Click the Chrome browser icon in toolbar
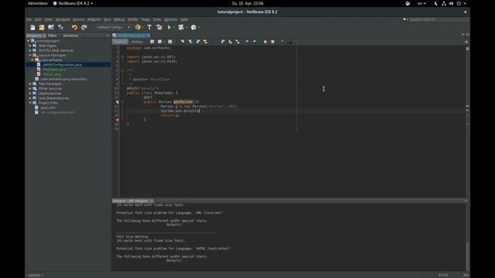 pyautogui.click(x=138, y=28)
